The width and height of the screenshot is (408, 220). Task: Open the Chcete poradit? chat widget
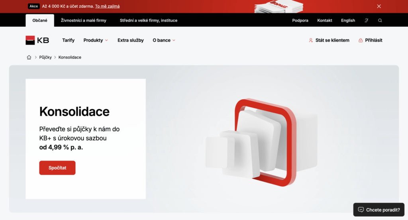[379, 210]
